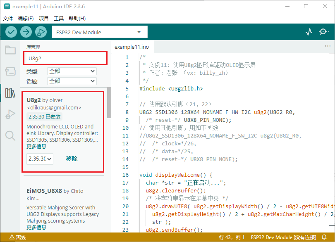The width and height of the screenshot is (335, 242).
Task: Open the Debug sidebar panel
Action: pos(10,114)
